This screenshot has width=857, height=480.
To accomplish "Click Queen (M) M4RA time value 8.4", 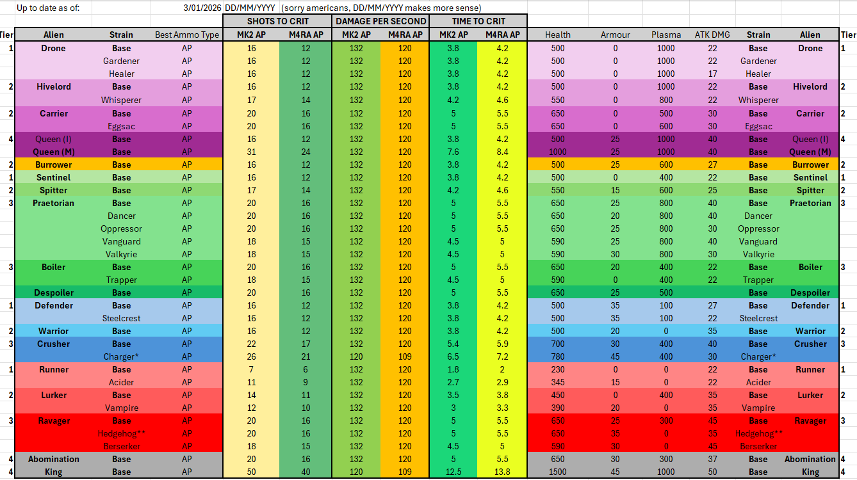I will (x=502, y=152).
